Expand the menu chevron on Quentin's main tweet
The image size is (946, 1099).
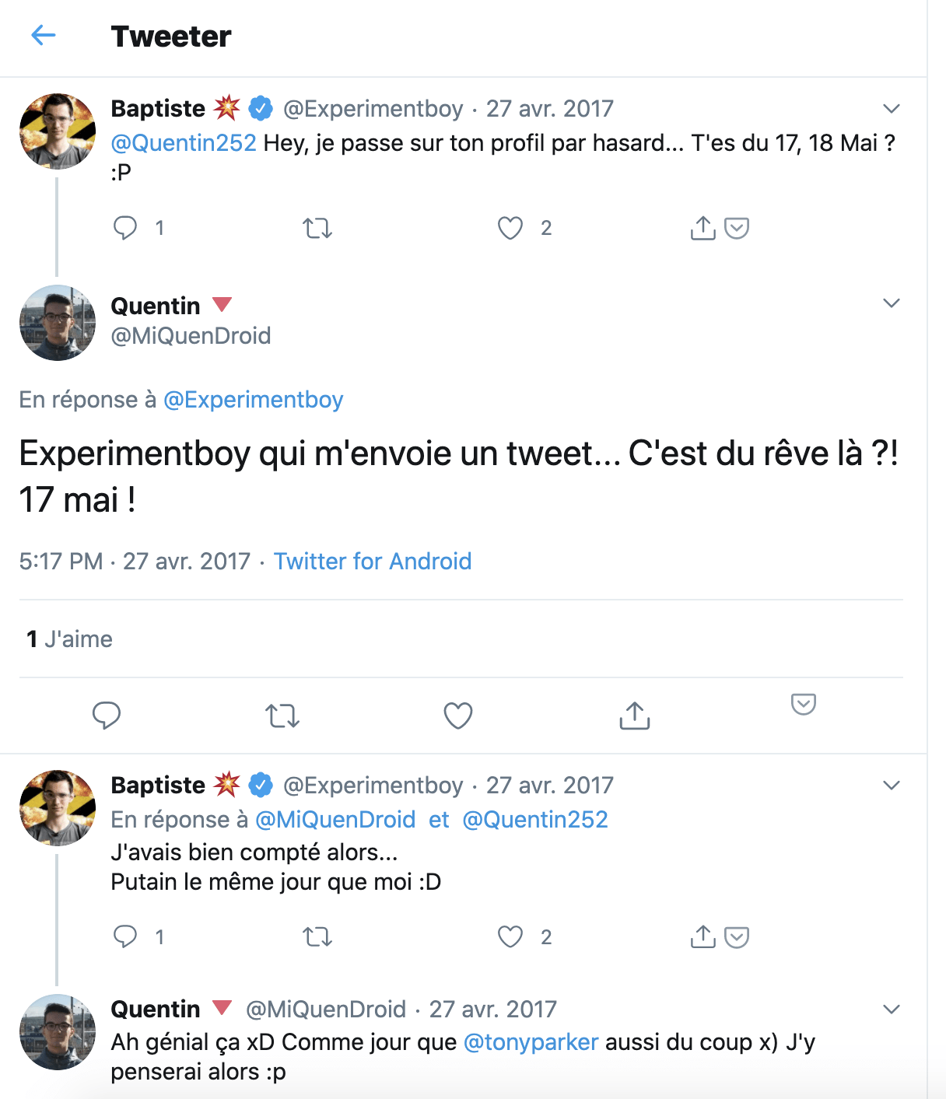click(x=892, y=303)
